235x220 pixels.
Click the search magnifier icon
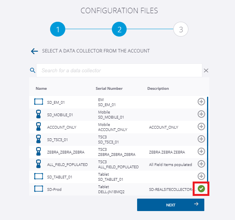pyautogui.click(x=33, y=70)
